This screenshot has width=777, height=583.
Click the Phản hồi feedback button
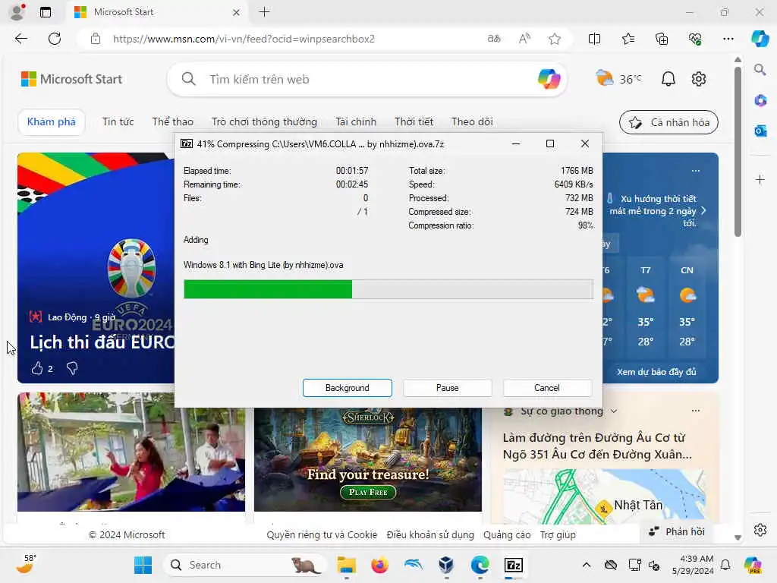[x=676, y=531]
